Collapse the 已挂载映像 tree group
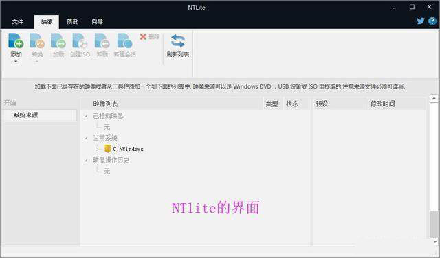The image size is (440, 258). click(x=86, y=116)
